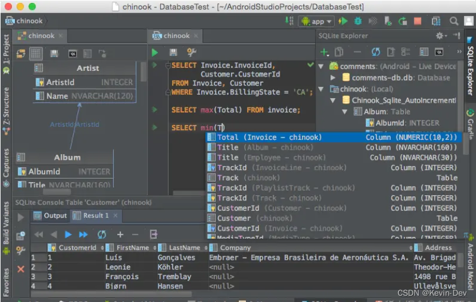Image resolution: width=476 pixels, height=302 pixels.
Task: Add new database with green plus
Action: click(x=324, y=52)
